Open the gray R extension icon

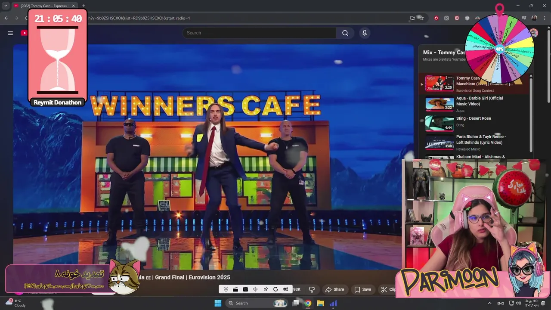[446, 18]
